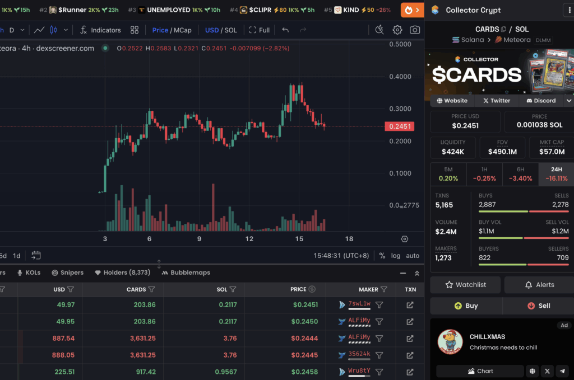This screenshot has width=574, height=380.
Task: Enter Full screen chart mode
Action: tap(259, 30)
